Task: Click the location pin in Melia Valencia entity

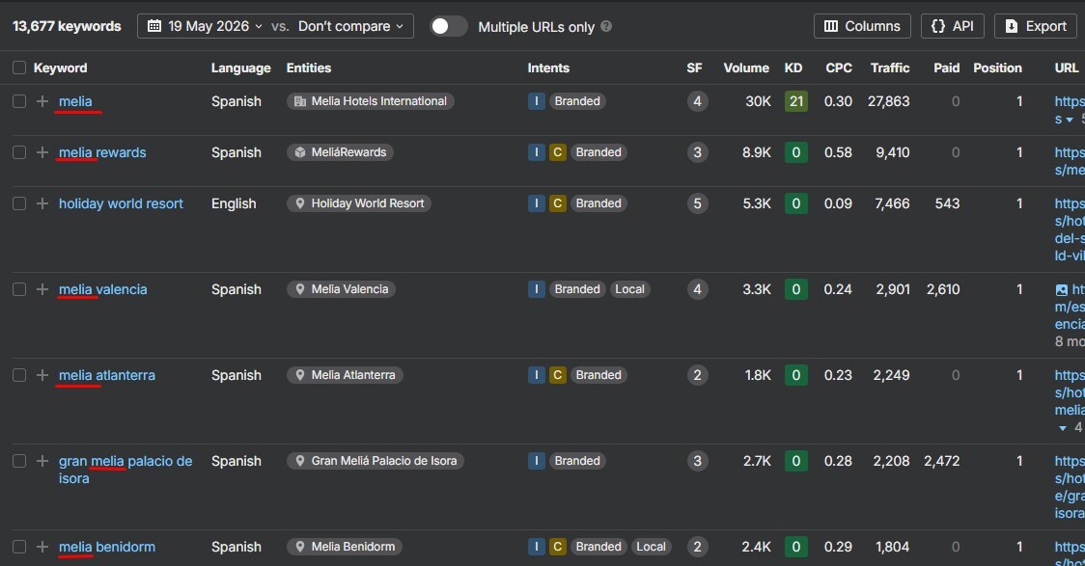Action: coord(299,289)
